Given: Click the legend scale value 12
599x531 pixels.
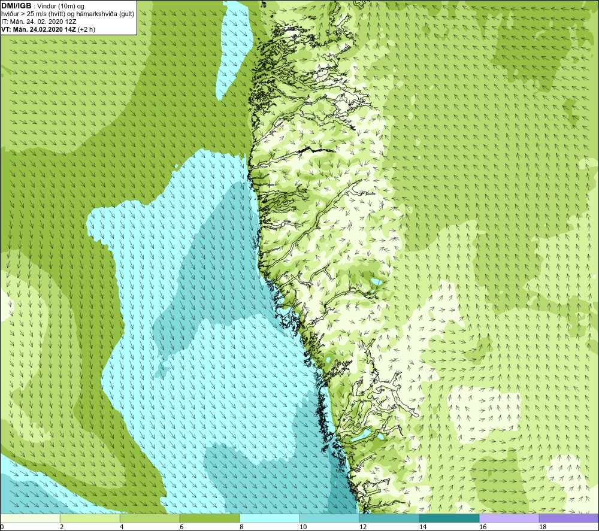Looking at the screenshot, I should pyautogui.click(x=363, y=527).
